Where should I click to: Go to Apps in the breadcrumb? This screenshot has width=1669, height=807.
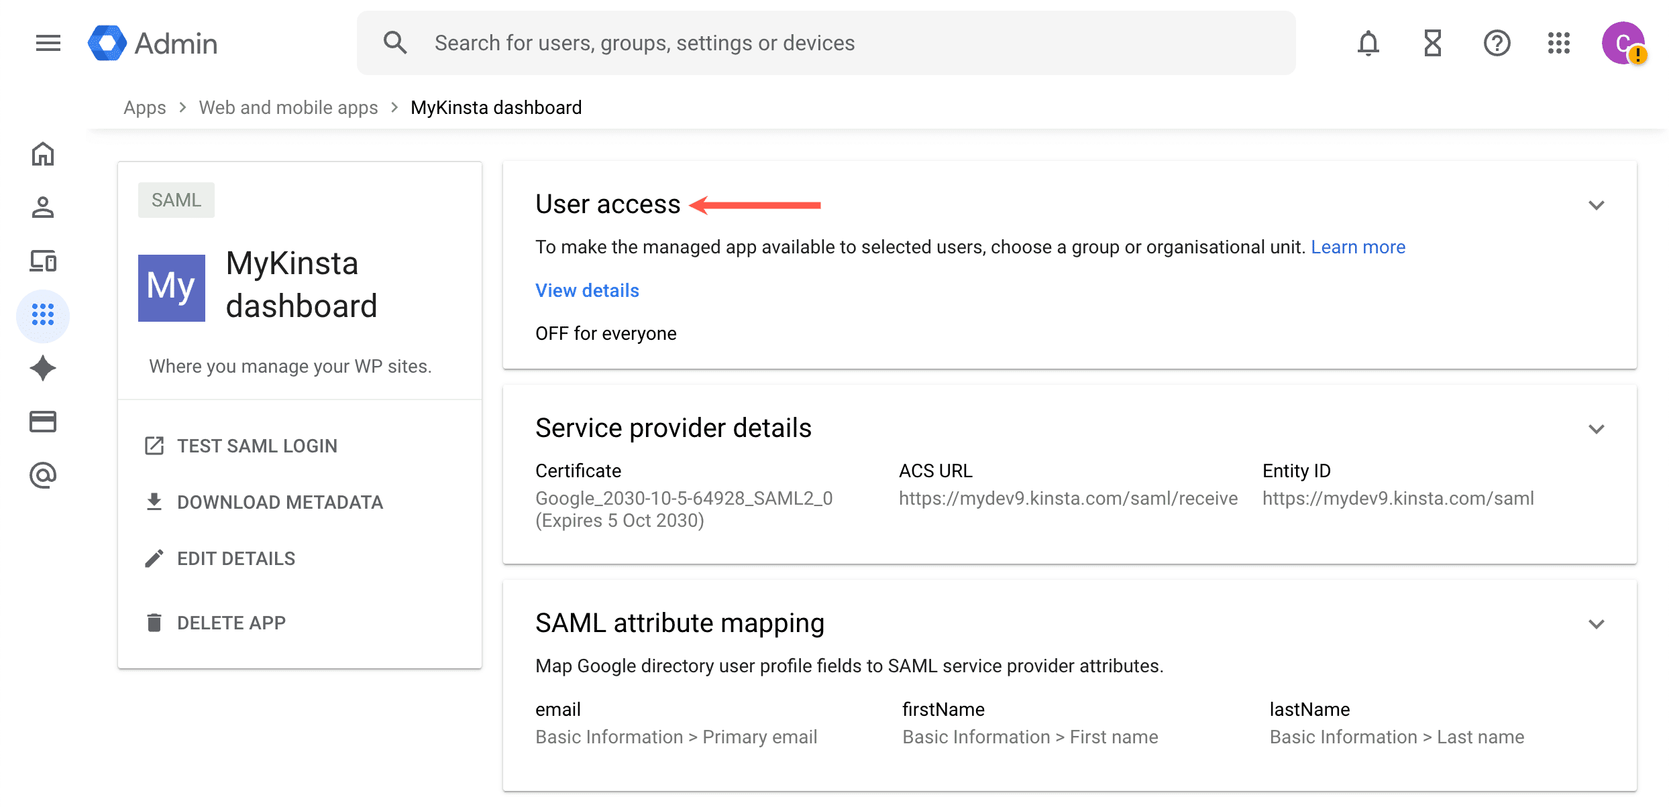144,107
